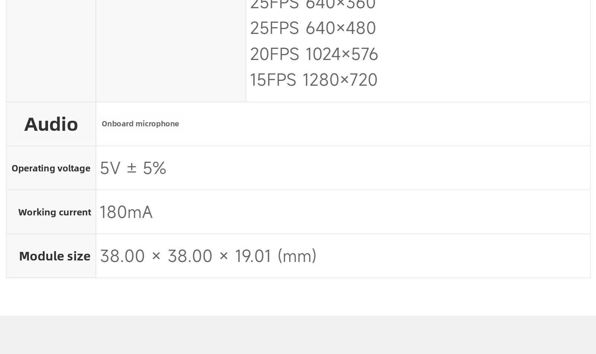Click the 25FPS 640×480 entry
The height and width of the screenshot is (354, 596).
click(x=313, y=28)
